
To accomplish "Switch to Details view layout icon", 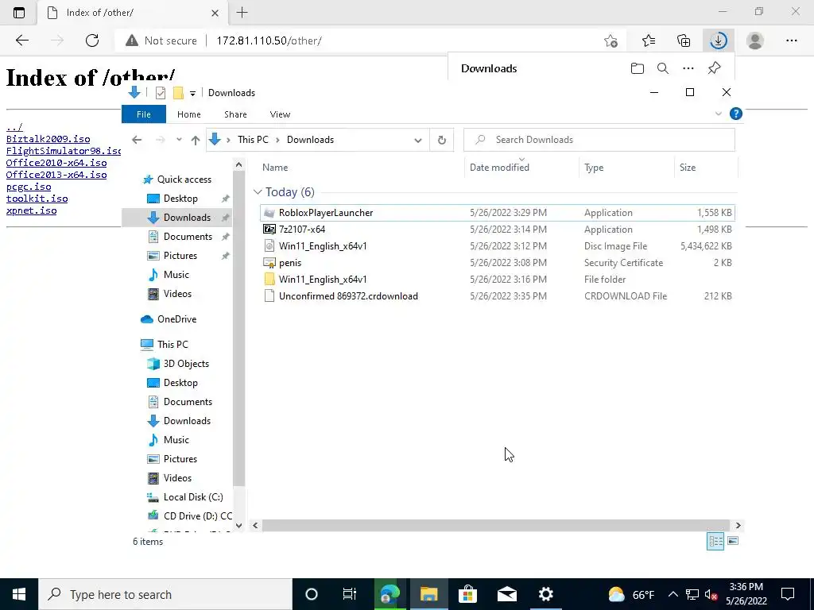I will (x=715, y=541).
